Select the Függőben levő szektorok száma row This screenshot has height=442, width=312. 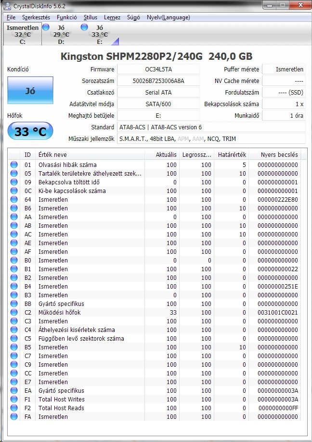tap(154, 338)
